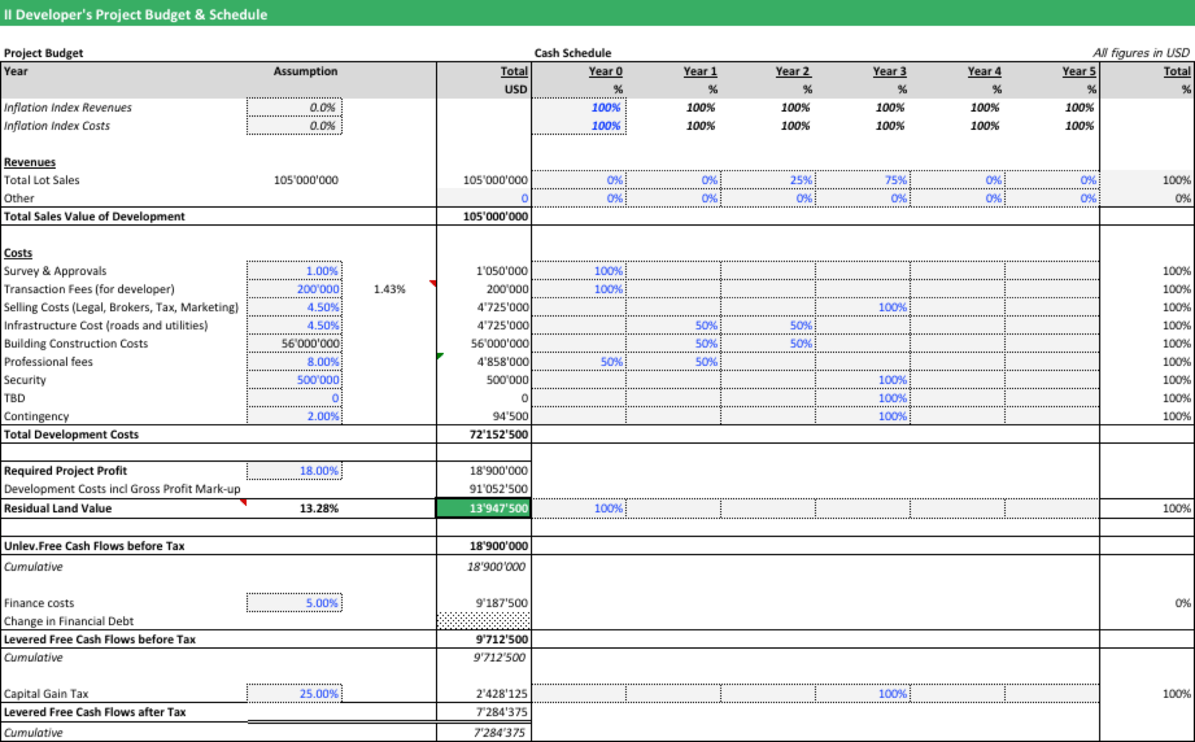Select the Security 500'000 assumption cell

[294, 380]
